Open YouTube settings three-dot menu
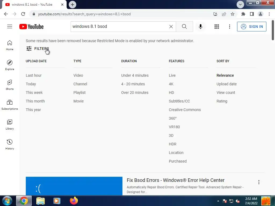Screen dimensions: 275x206 [x=229, y=27]
